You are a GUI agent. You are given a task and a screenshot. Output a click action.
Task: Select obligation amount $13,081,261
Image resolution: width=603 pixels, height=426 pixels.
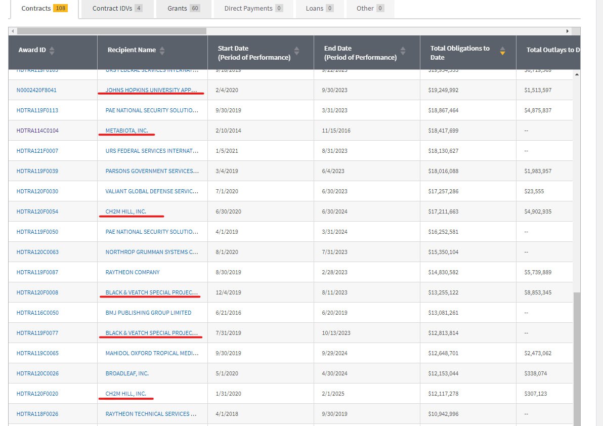443,313
